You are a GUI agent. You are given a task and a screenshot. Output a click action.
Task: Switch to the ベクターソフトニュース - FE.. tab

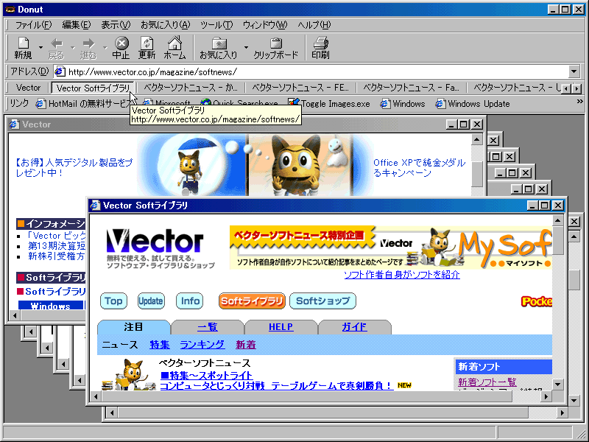pos(300,88)
